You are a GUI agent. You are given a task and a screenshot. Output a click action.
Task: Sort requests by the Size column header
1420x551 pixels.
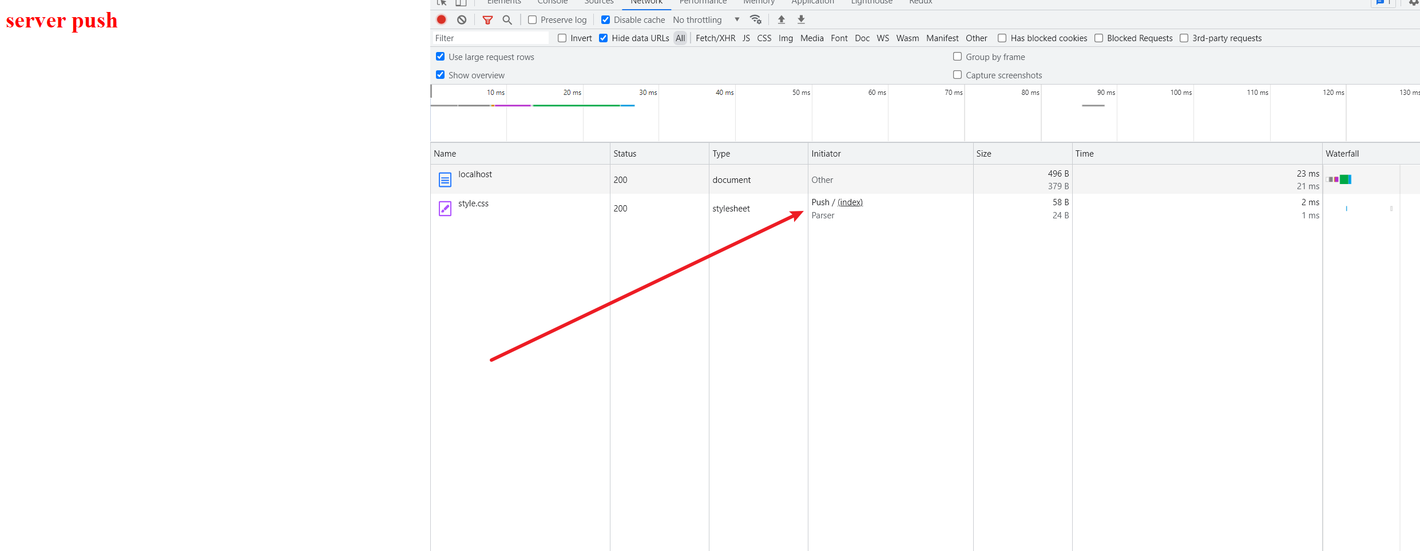(x=983, y=154)
